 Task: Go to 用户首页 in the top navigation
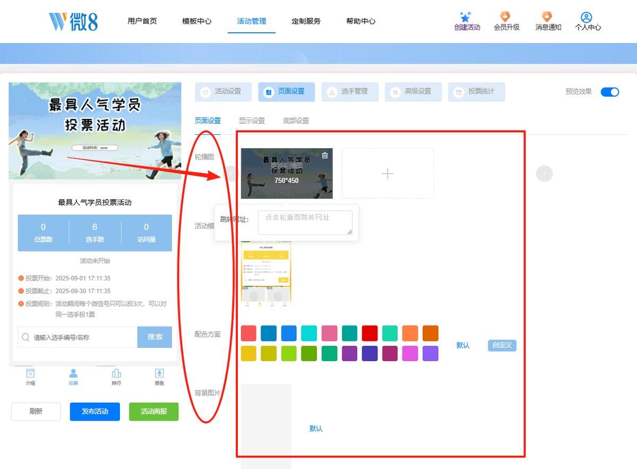(x=142, y=21)
